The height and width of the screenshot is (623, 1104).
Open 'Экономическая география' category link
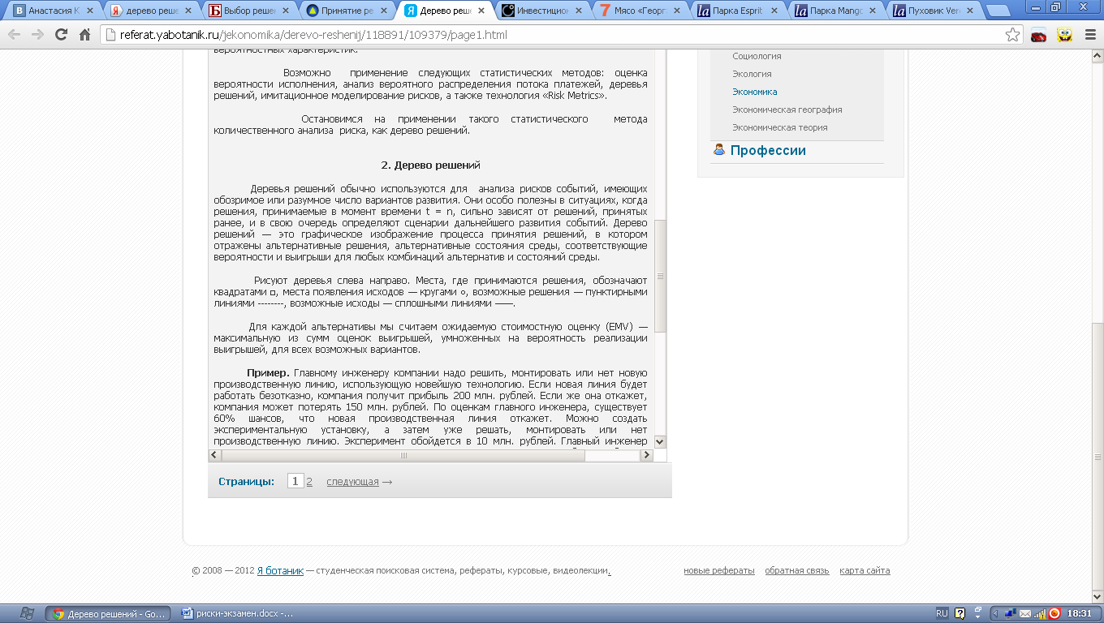(x=787, y=110)
